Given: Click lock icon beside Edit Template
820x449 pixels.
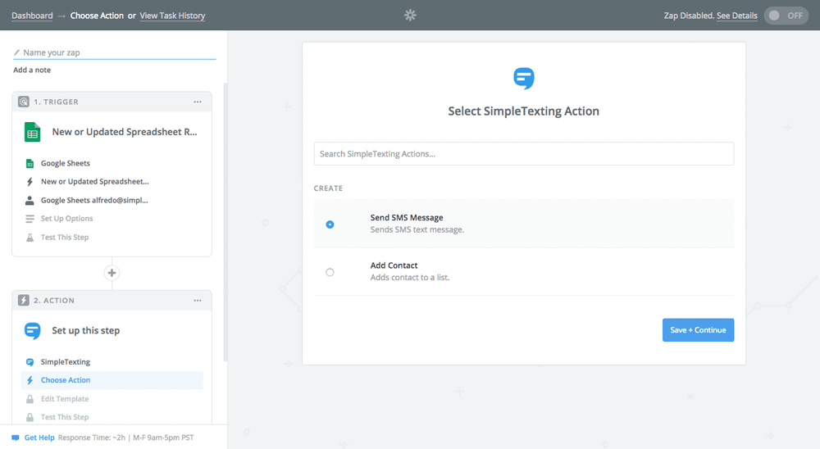Looking at the screenshot, I should click(30, 399).
